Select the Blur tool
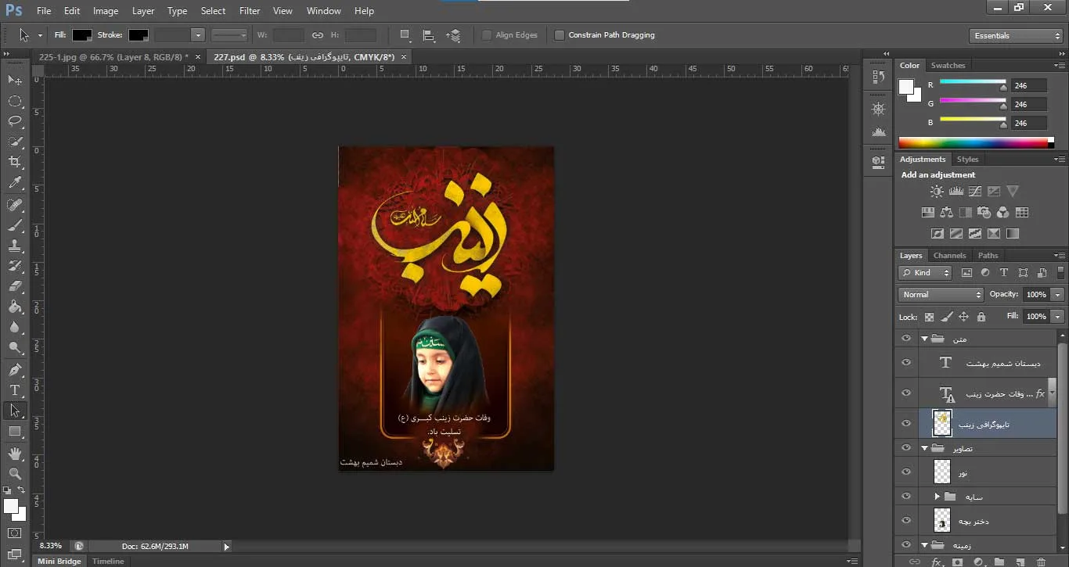 15,328
